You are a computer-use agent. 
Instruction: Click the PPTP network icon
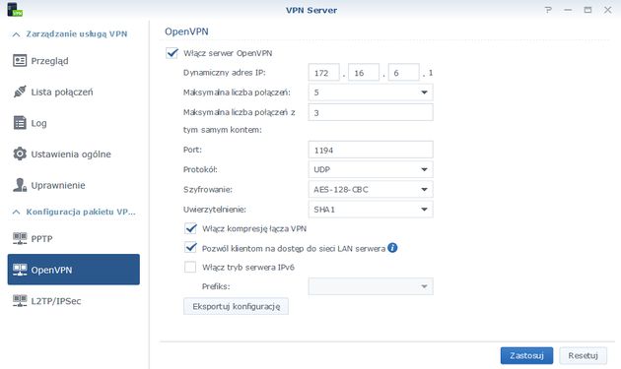20,238
